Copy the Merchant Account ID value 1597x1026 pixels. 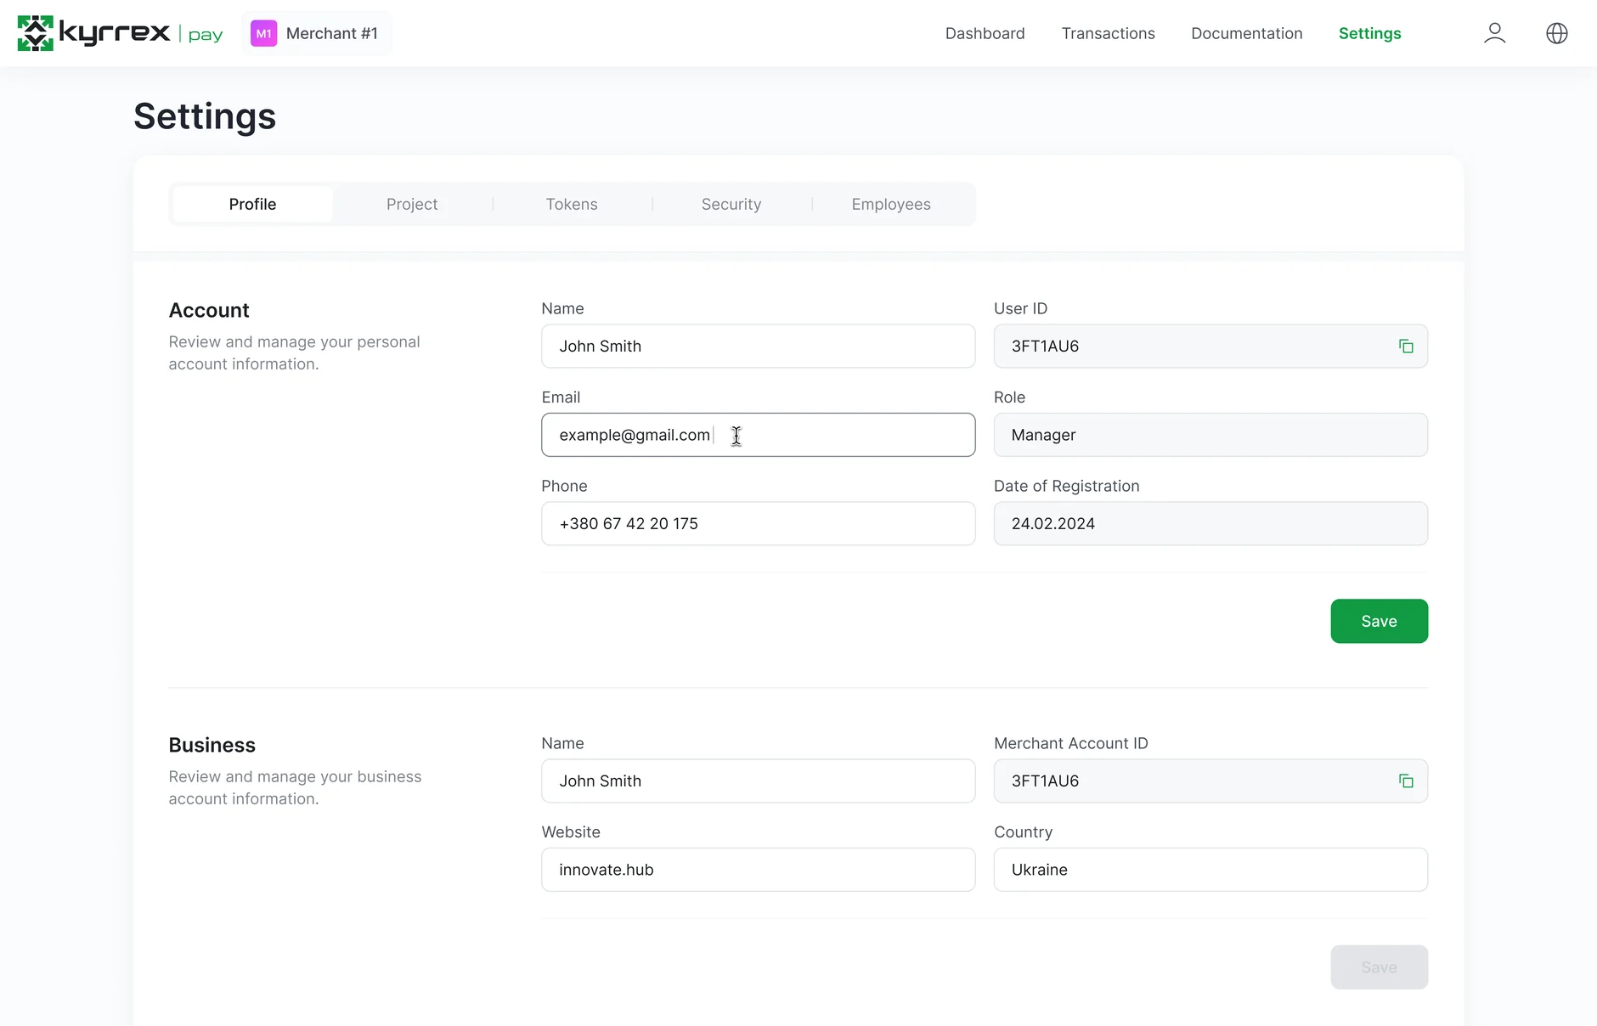pos(1406,781)
